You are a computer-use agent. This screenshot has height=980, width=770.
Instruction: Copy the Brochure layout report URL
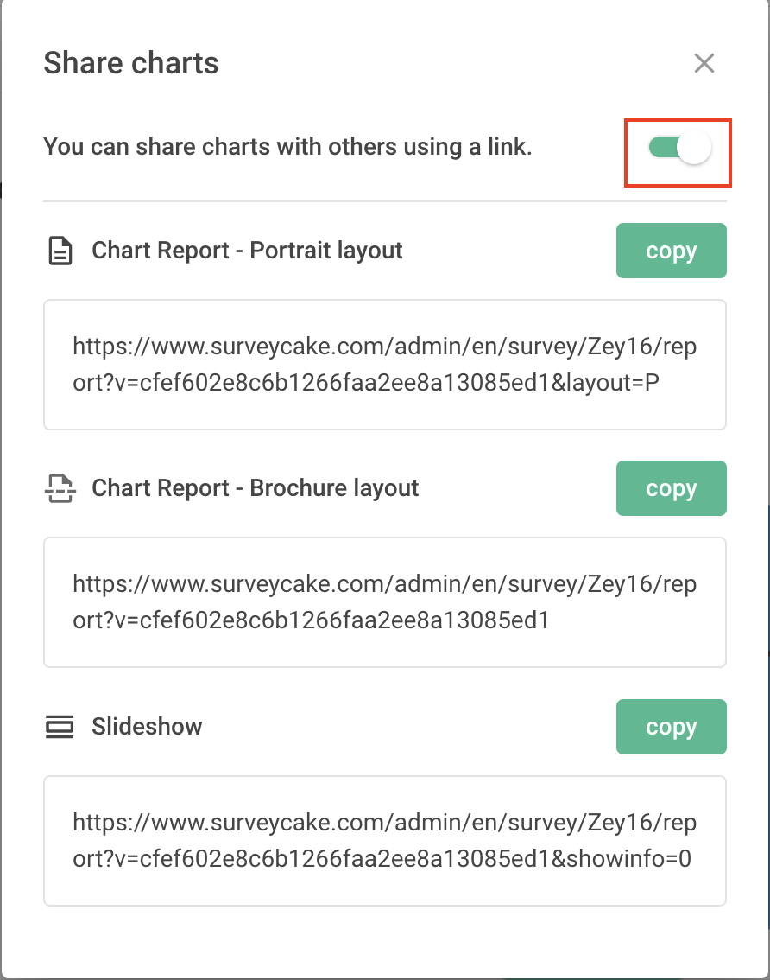[672, 488]
